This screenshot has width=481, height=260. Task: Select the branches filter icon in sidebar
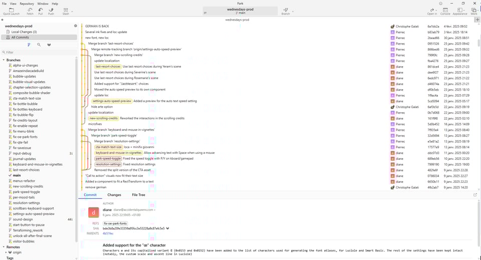29,45
